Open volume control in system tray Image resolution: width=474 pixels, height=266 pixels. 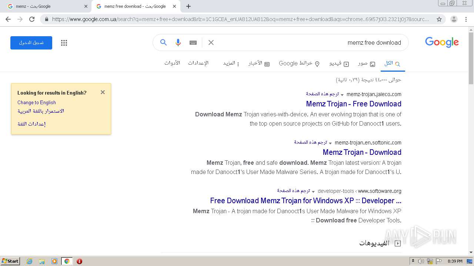pyautogui.click(x=421, y=261)
